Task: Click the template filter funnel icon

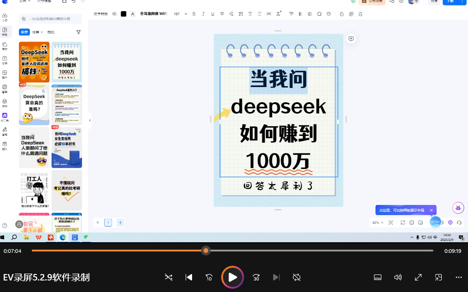Action: point(78,32)
